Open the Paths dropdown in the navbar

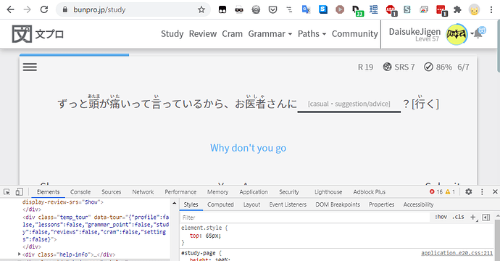(312, 34)
